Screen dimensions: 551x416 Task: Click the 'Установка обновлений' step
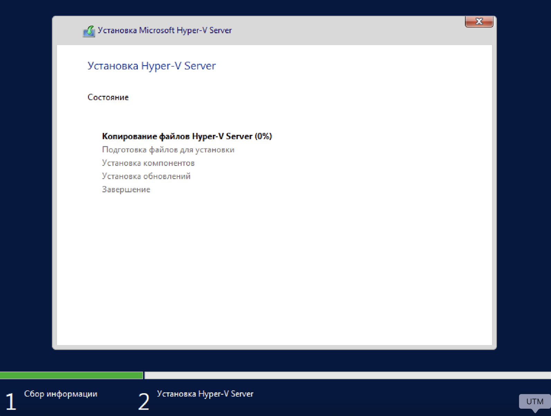click(x=146, y=176)
